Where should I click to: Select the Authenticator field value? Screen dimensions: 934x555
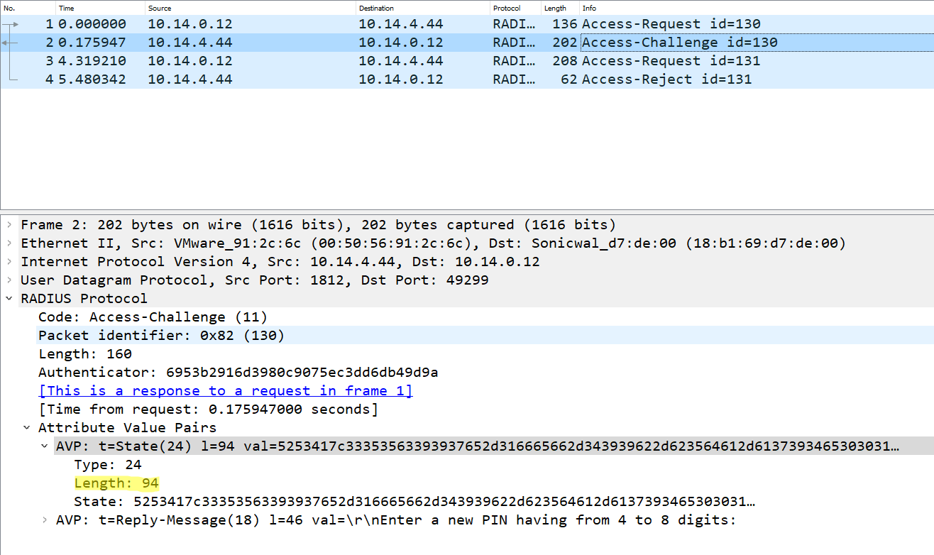point(213,372)
